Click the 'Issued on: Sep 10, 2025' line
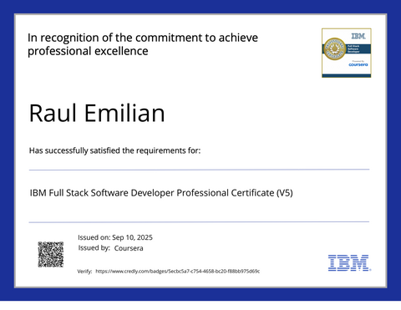 point(115,237)
